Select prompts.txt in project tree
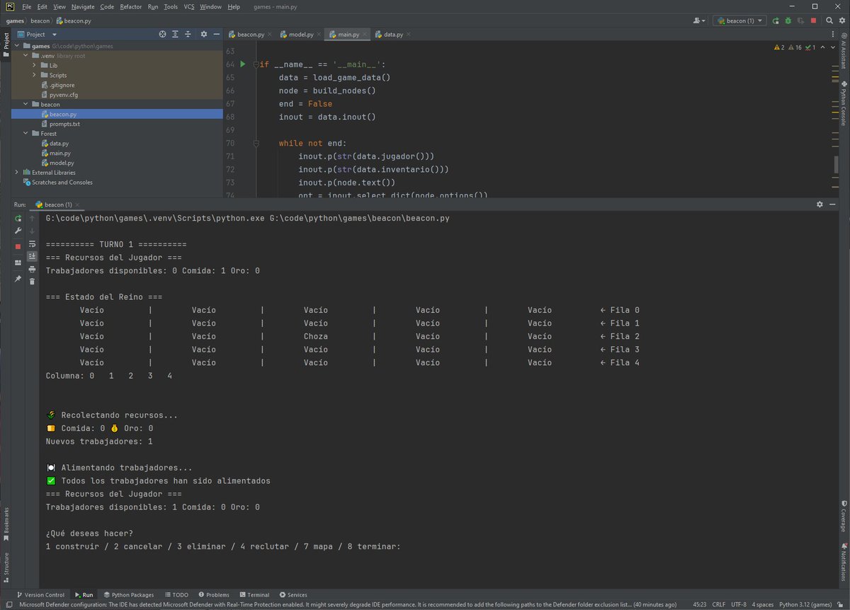Screen dimensions: 850x610 point(64,124)
